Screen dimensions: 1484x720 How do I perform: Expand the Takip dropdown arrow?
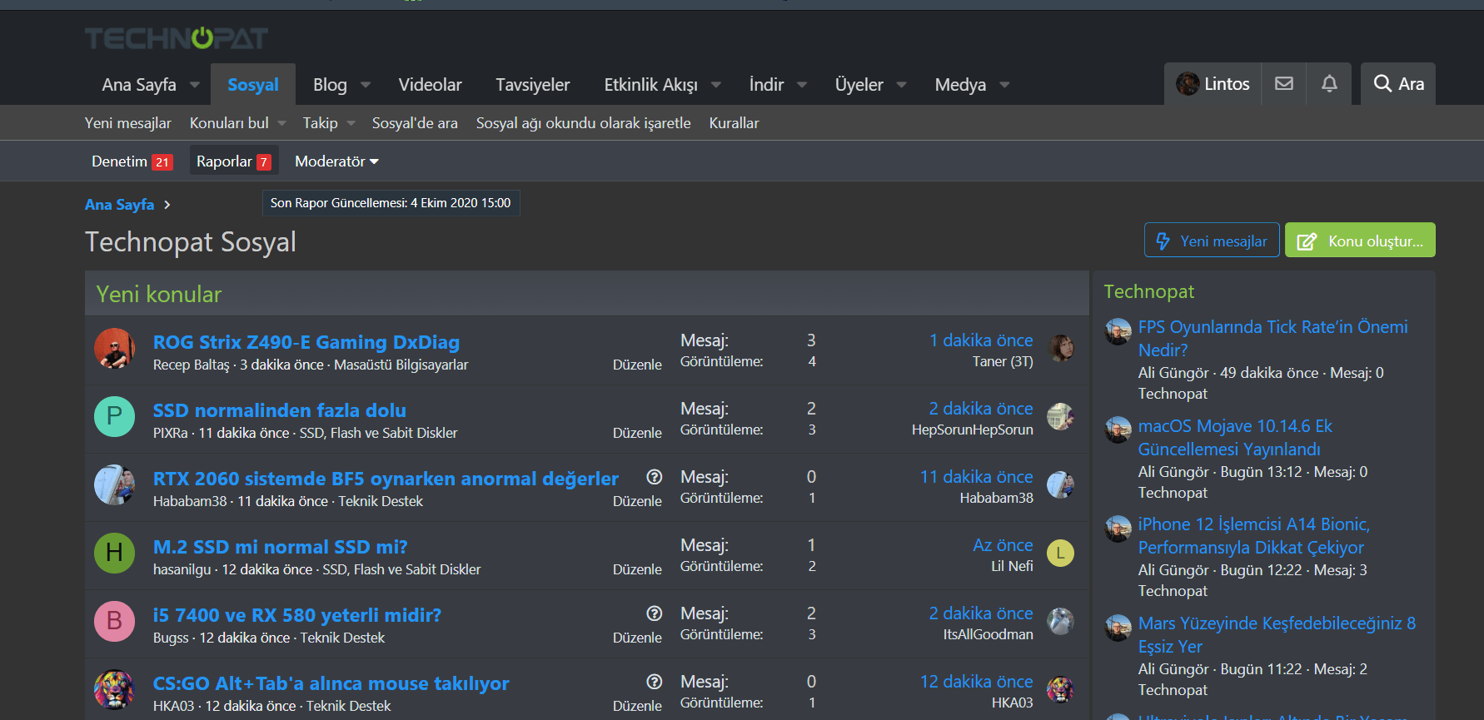click(x=351, y=123)
